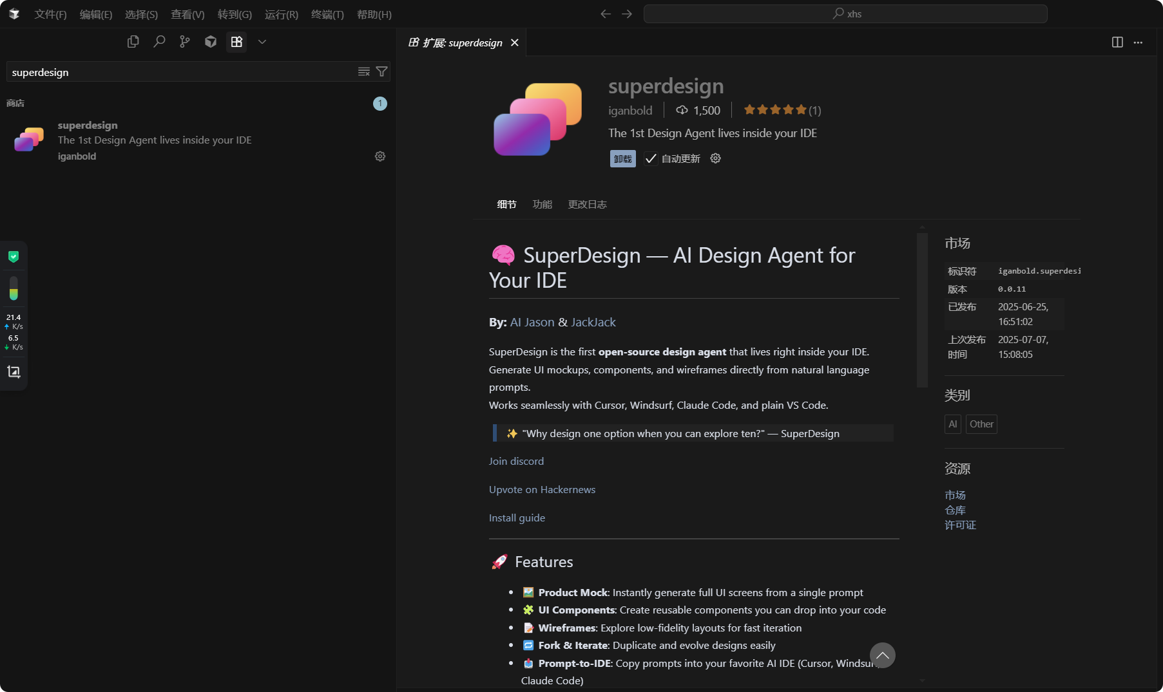Click the Other category tag
1163x692 pixels.
pos(981,424)
